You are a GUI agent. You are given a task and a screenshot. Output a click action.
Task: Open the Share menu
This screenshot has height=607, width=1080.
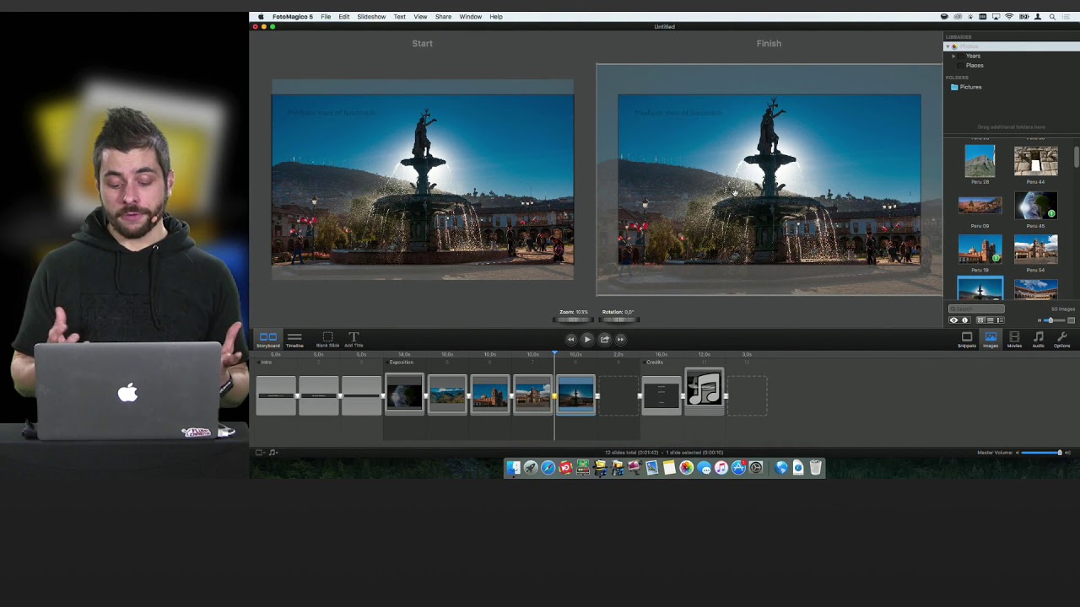pyautogui.click(x=443, y=17)
